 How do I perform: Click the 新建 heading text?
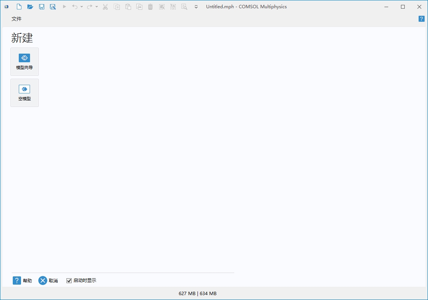click(22, 37)
